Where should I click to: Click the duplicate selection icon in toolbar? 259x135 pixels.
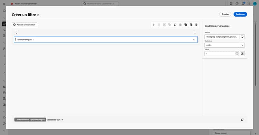[186, 25]
